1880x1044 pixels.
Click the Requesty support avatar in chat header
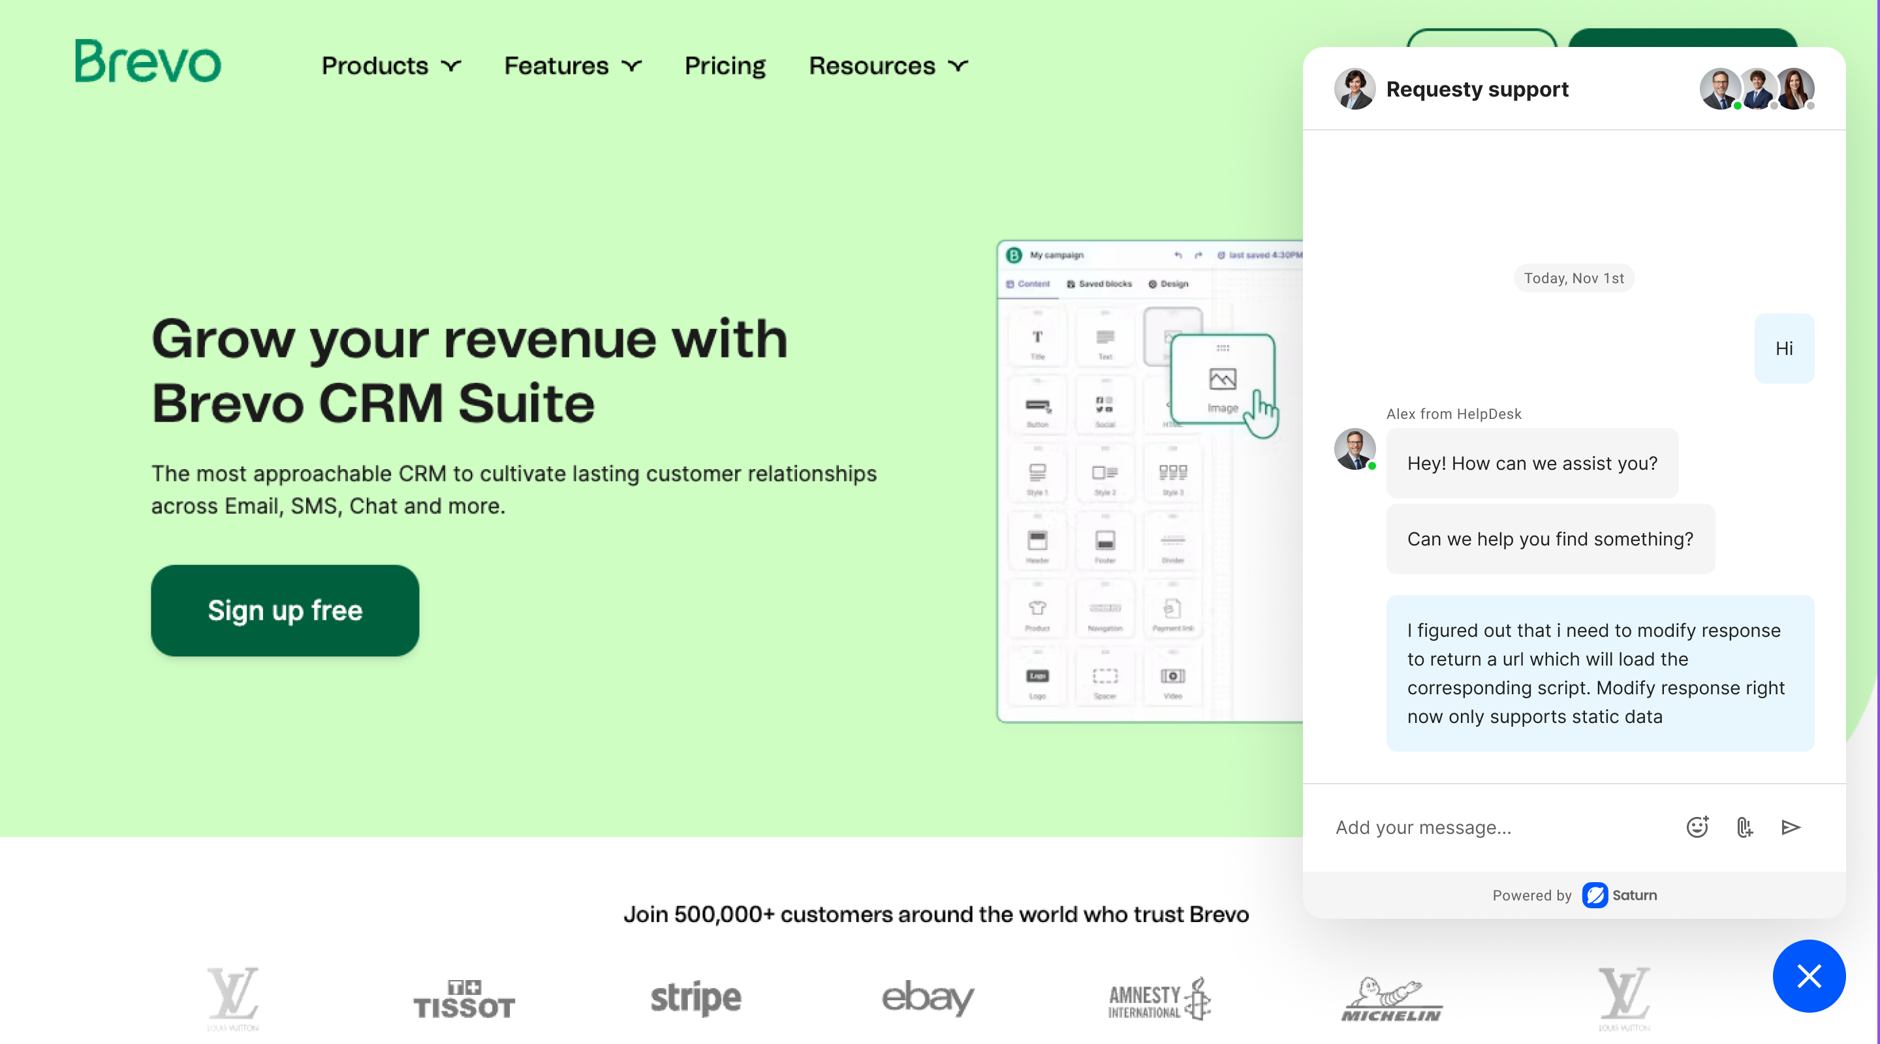tap(1355, 89)
